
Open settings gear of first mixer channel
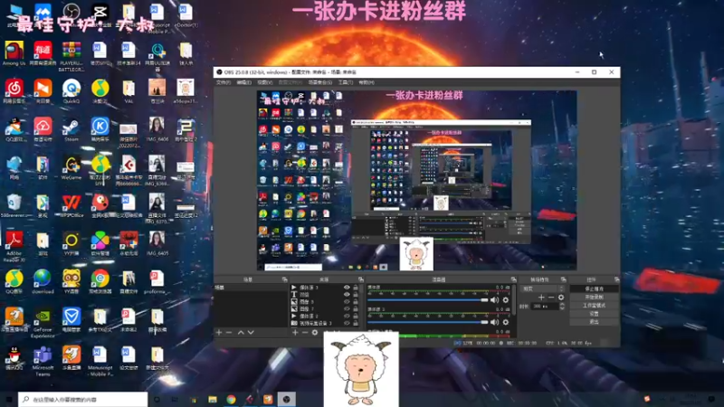click(506, 300)
